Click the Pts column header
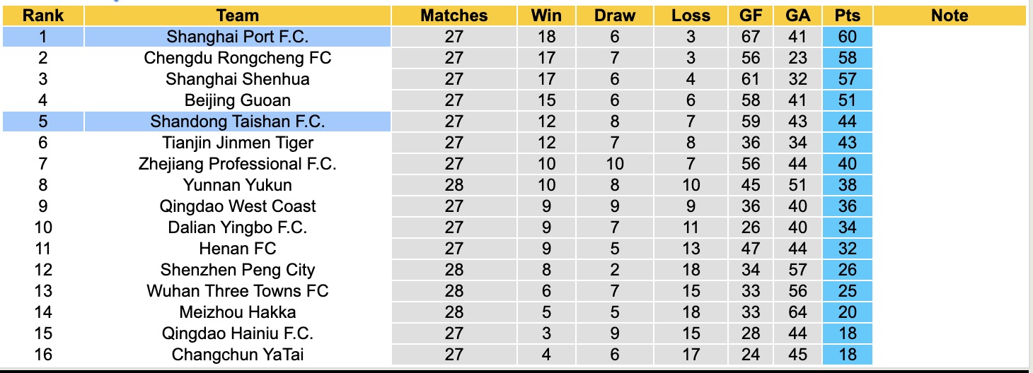 click(x=847, y=16)
